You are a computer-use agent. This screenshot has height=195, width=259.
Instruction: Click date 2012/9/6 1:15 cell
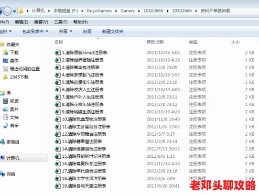tap(160, 156)
